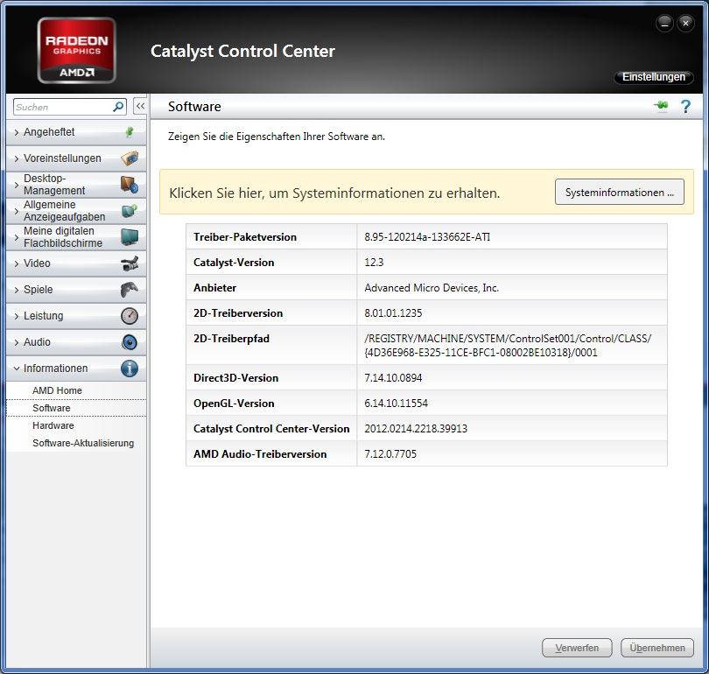Click the Übernehmen button
Viewport: 709px width, 674px height.
pyautogui.click(x=657, y=648)
